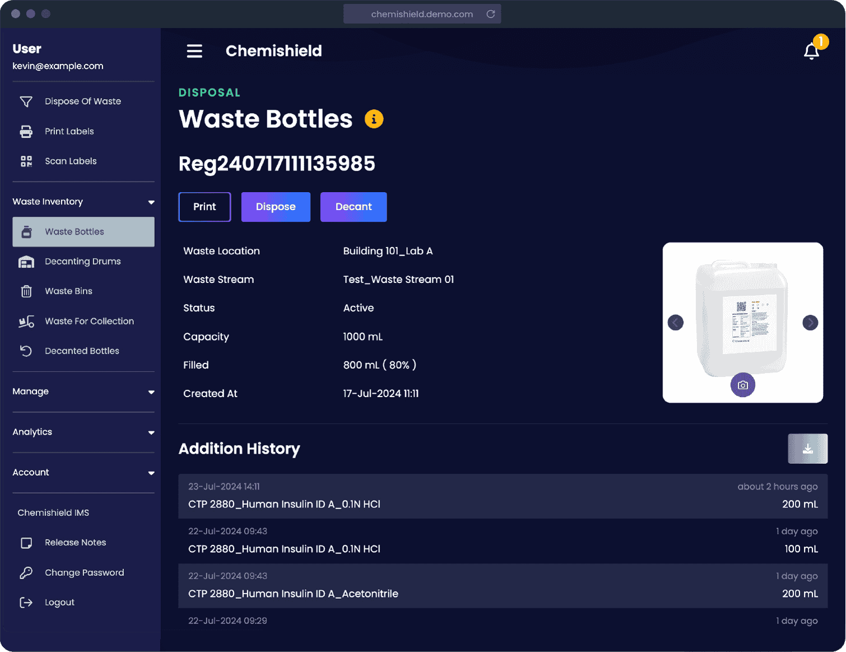Open the hamburger menu icon

(194, 51)
